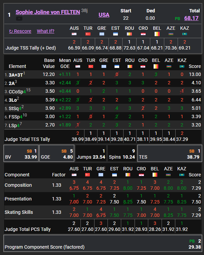Image resolution: width=204 pixels, height=255 pixels.
Task: Open the video icon under the skater name
Action: click(x=19, y=18)
